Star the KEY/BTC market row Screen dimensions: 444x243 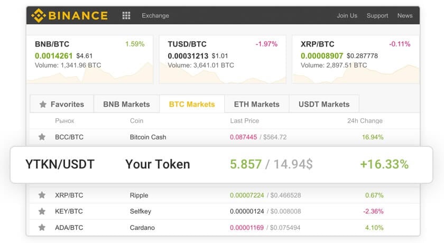click(42, 211)
